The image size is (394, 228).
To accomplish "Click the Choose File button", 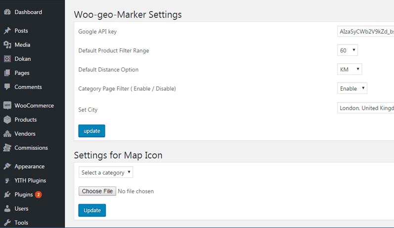I will (97, 191).
